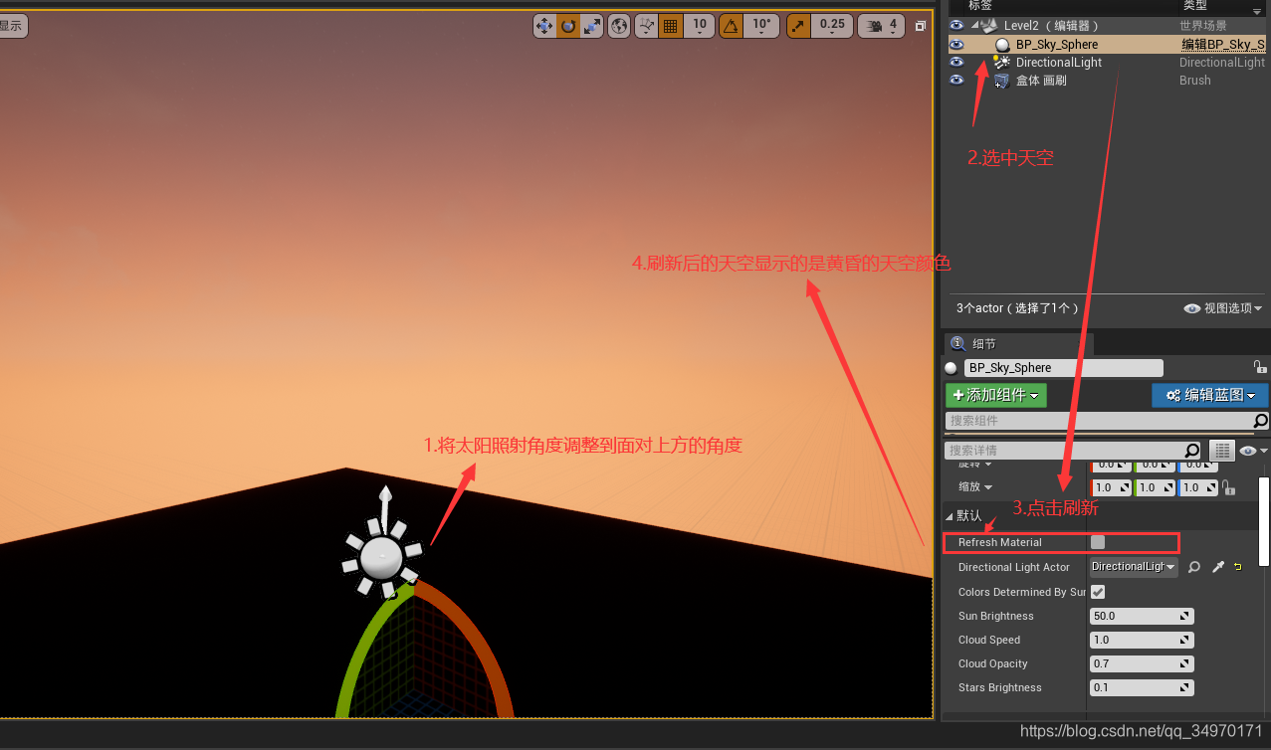
Task: Open grid snap size 10 dropdown
Action: coord(699,26)
